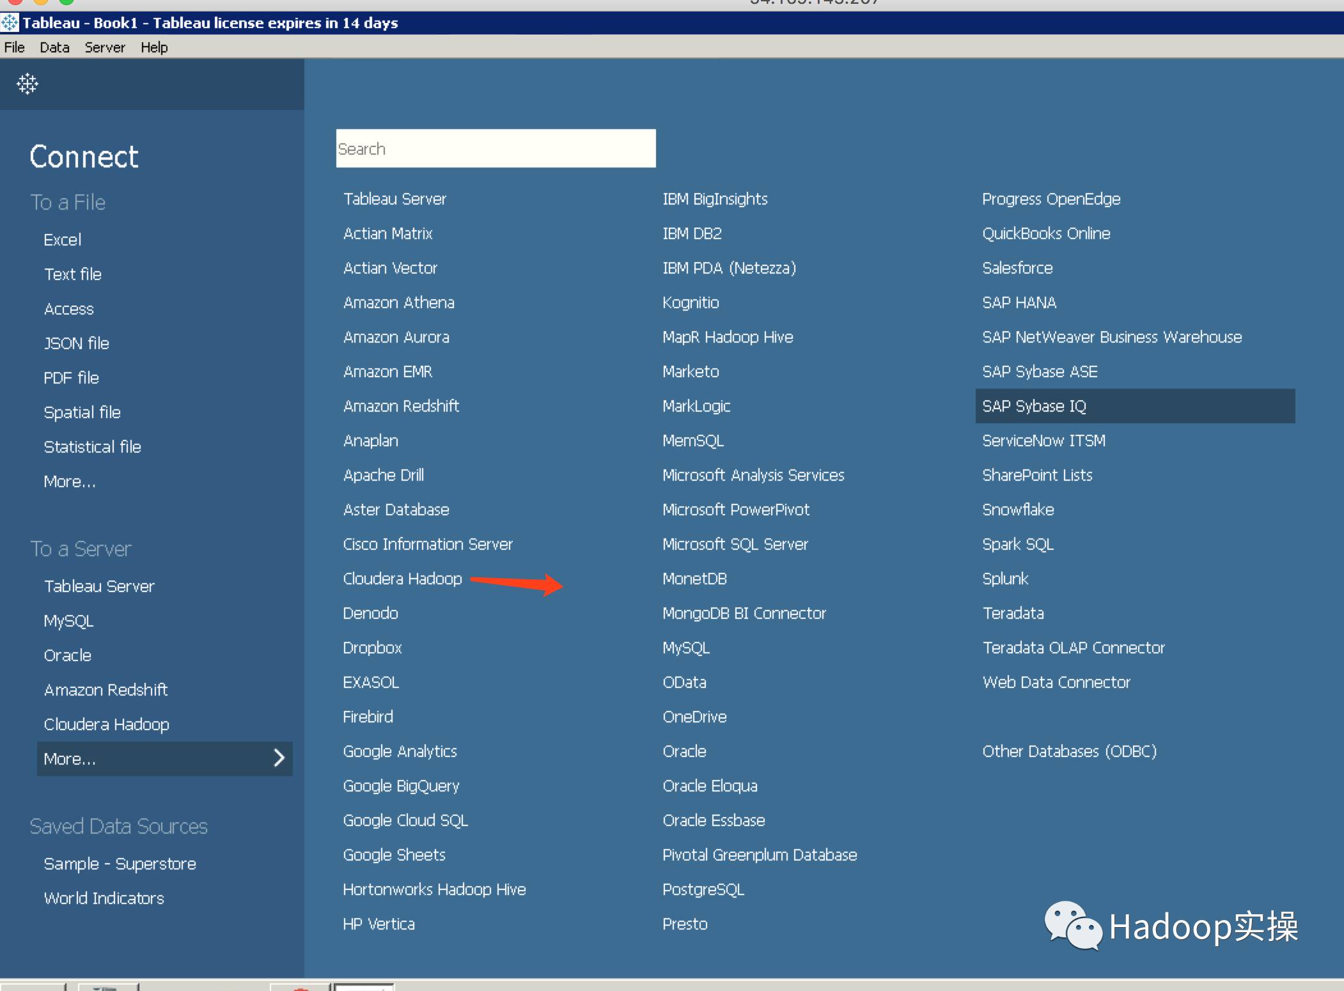Connect to an Excel file

63,240
